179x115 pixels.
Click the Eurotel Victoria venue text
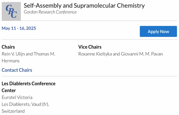tap(17, 97)
